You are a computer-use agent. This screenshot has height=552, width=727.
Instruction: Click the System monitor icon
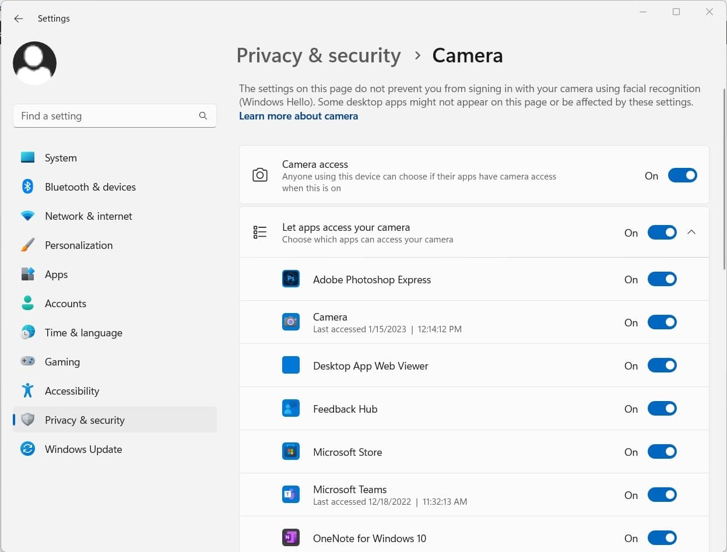tap(27, 157)
